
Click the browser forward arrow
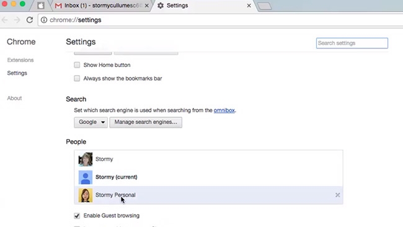17,20
